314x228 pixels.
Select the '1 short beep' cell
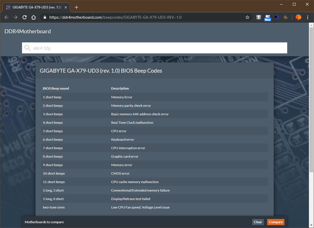tap(52, 97)
